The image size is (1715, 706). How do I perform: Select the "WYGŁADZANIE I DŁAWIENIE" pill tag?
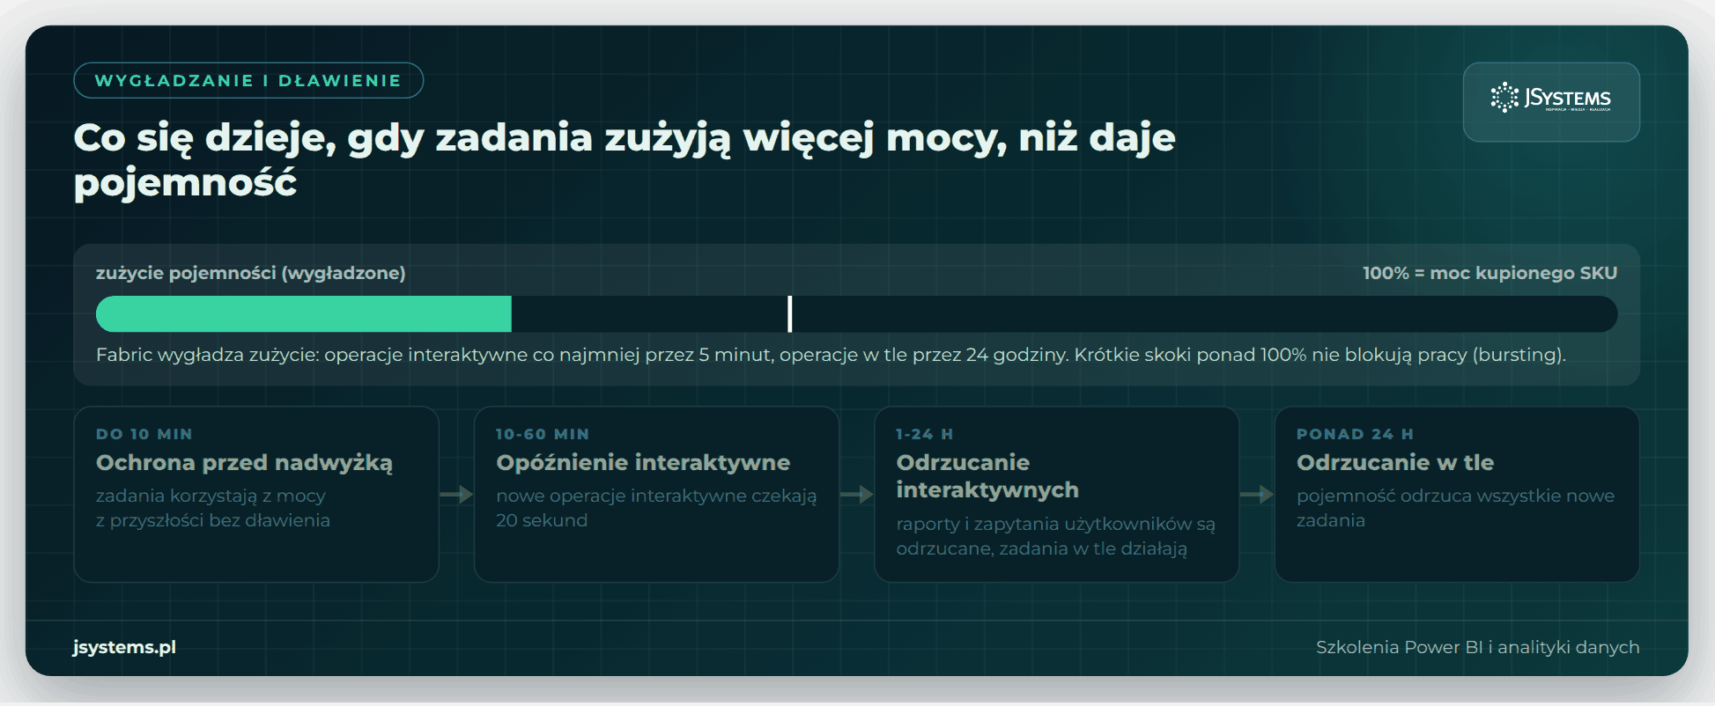(248, 81)
